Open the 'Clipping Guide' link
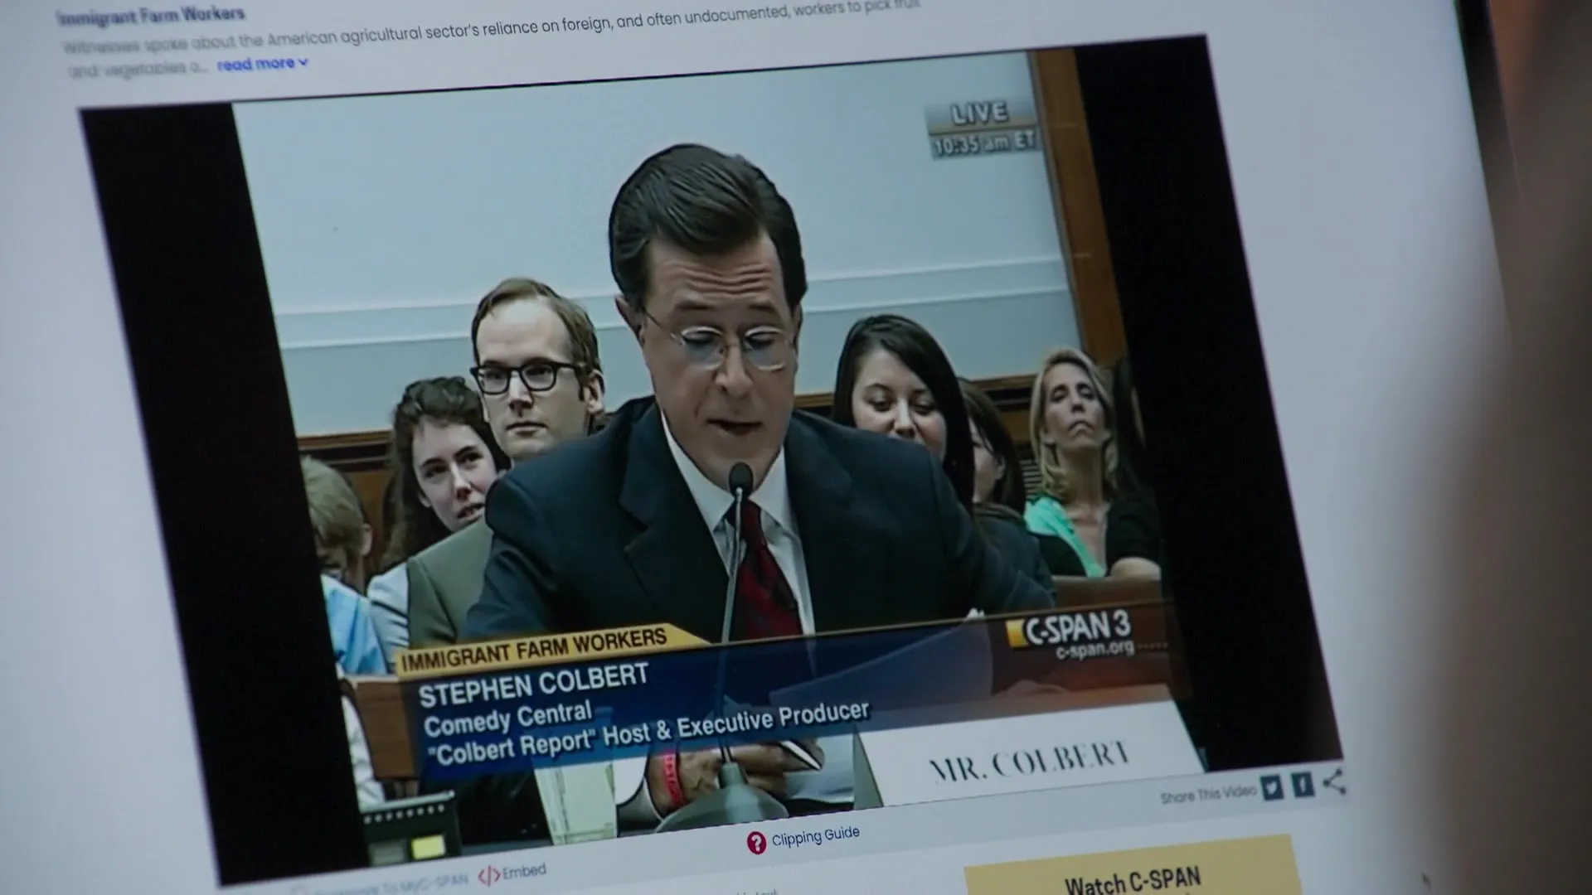The width and height of the screenshot is (1592, 895). click(x=815, y=836)
